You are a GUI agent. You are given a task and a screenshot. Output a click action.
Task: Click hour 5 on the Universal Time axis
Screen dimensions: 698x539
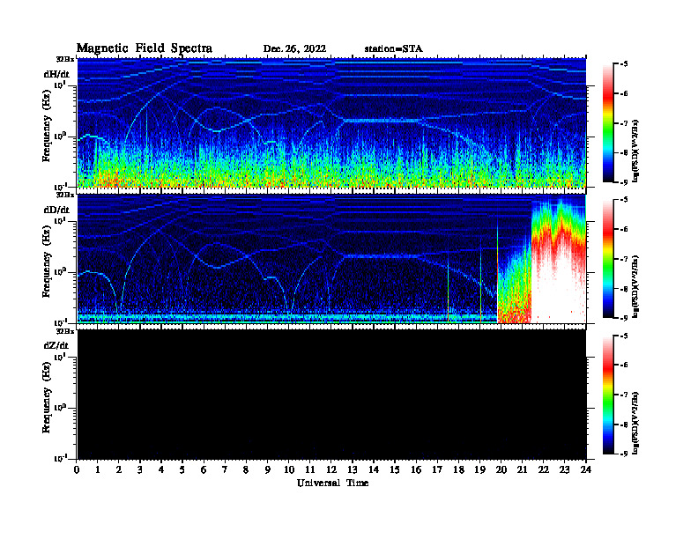point(182,469)
